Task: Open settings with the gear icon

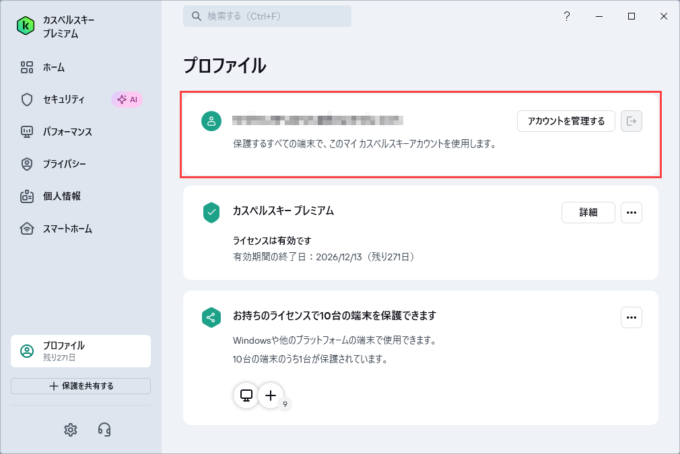Action: pyautogui.click(x=70, y=430)
